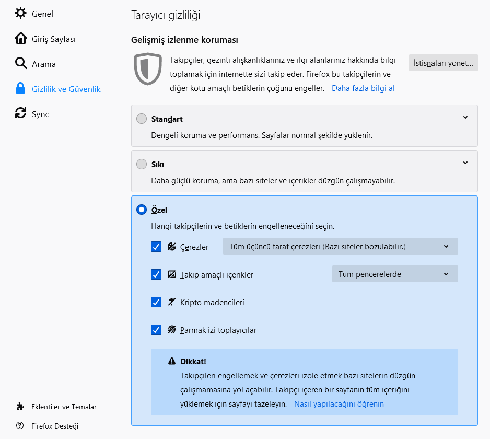This screenshot has width=490, height=439.
Task: Click the Gizlilik ve Güvenlik lock icon
Action: tap(21, 89)
